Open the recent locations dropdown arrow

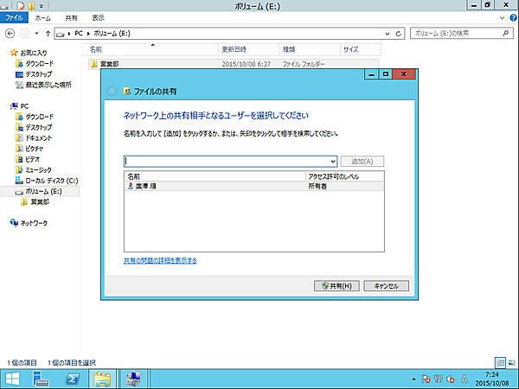(x=36, y=34)
